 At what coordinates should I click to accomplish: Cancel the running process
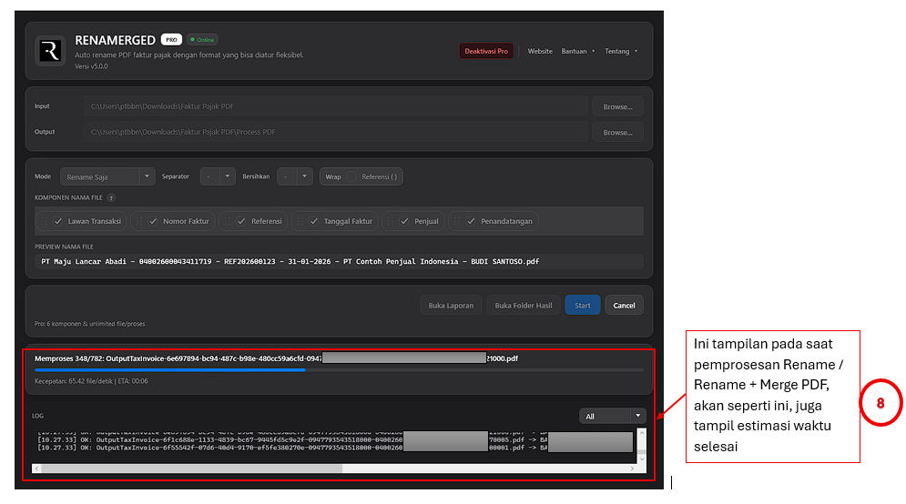click(624, 306)
